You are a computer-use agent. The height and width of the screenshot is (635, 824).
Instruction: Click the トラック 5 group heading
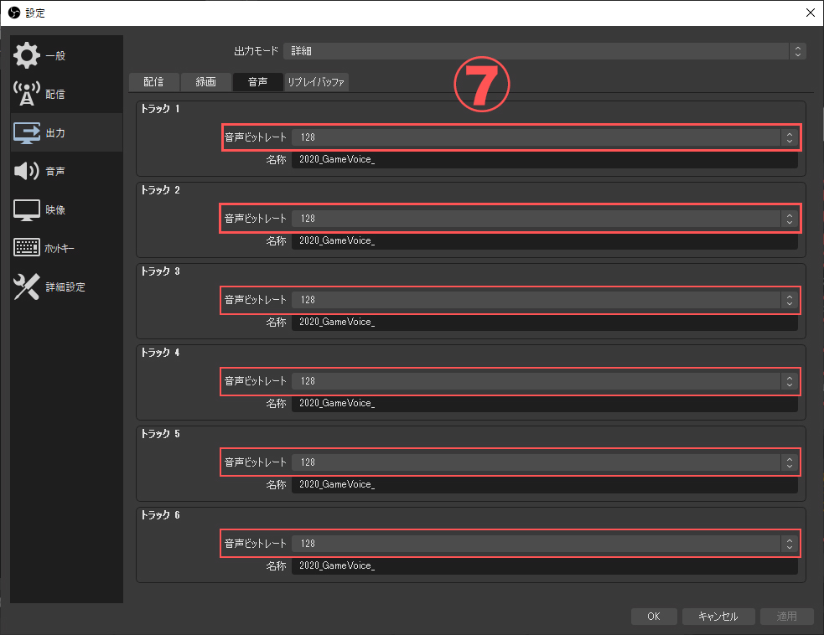[160, 434]
